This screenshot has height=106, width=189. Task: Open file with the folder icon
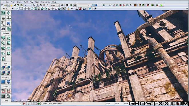(5, 5)
